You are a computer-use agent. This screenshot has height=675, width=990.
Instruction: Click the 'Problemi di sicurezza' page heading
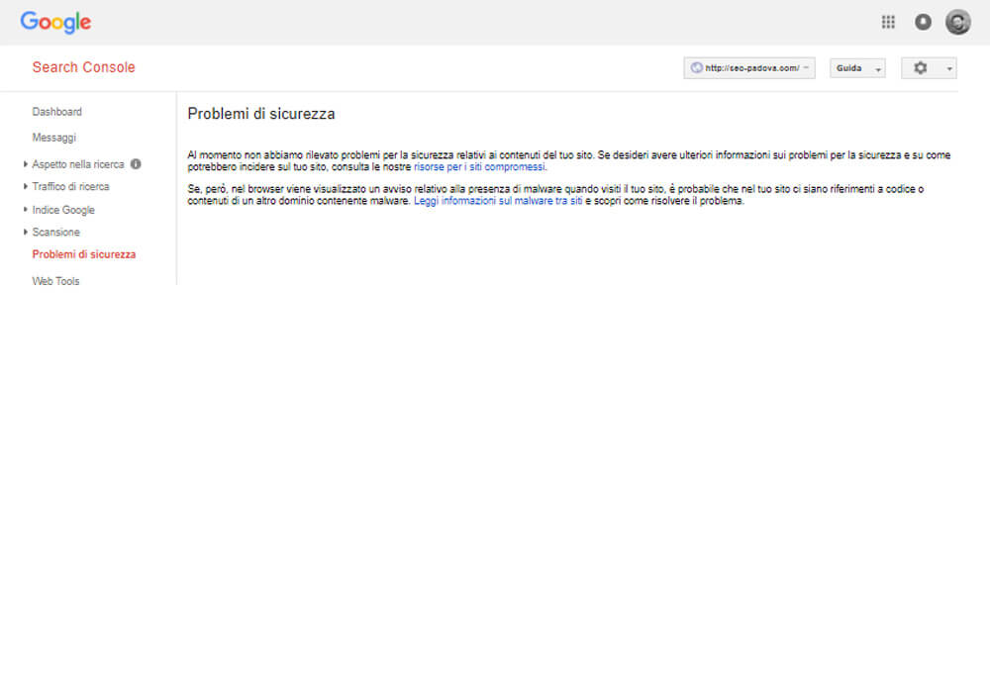tap(260, 114)
